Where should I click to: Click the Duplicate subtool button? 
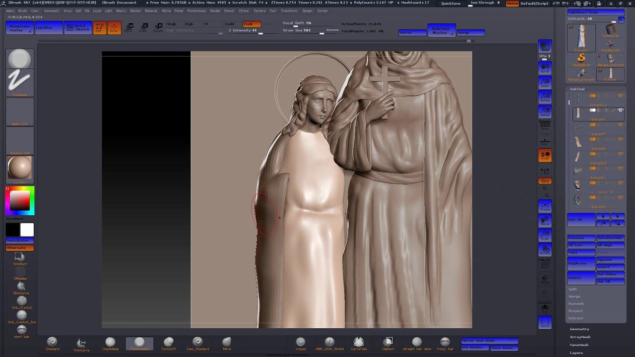tap(580, 263)
